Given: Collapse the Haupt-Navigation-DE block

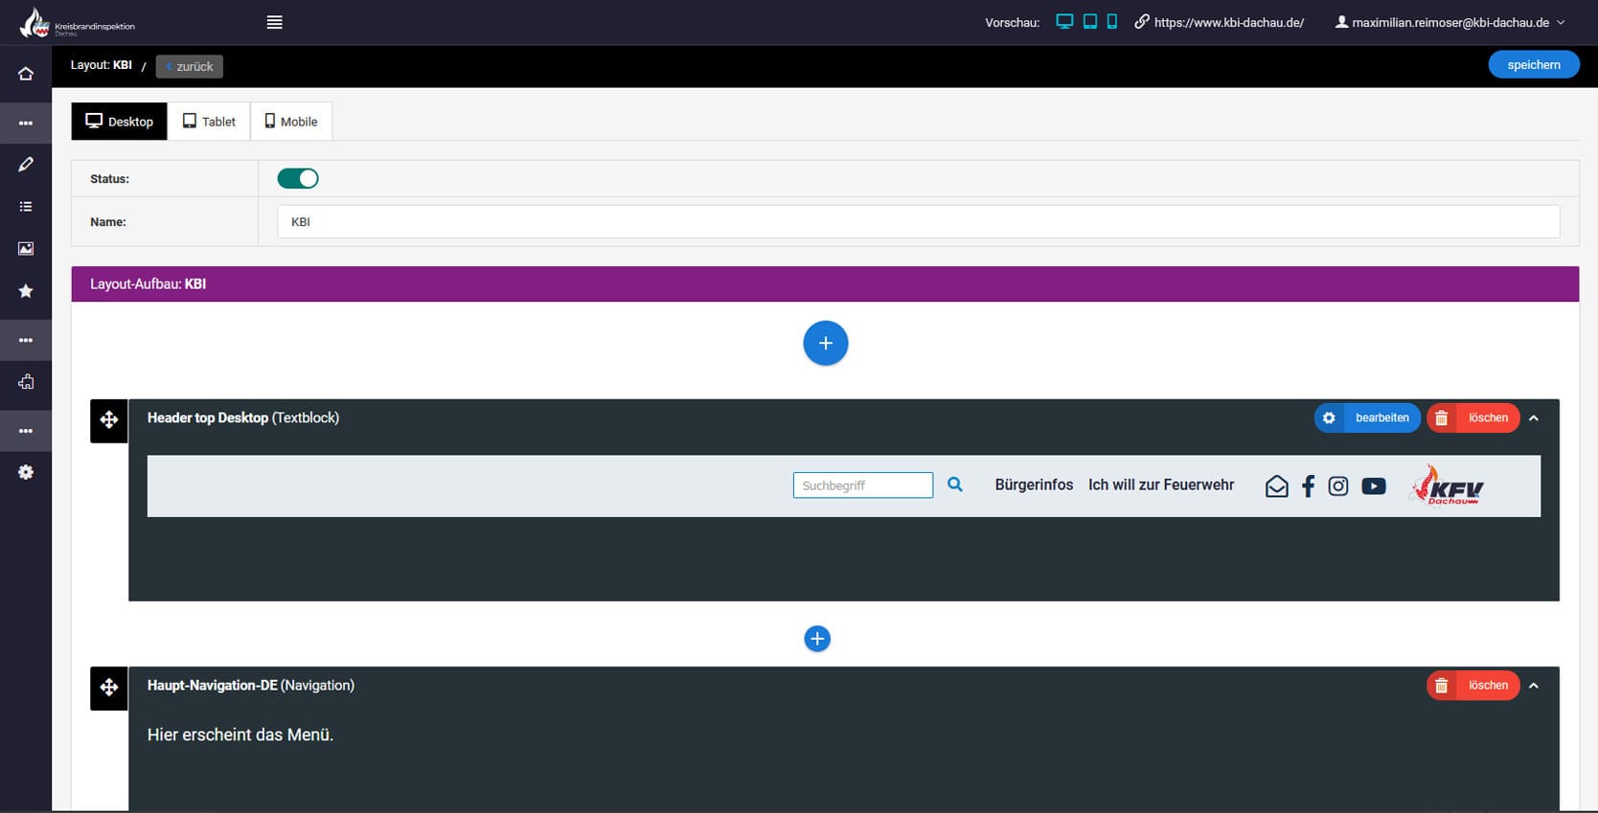Looking at the screenshot, I should pos(1534,686).
